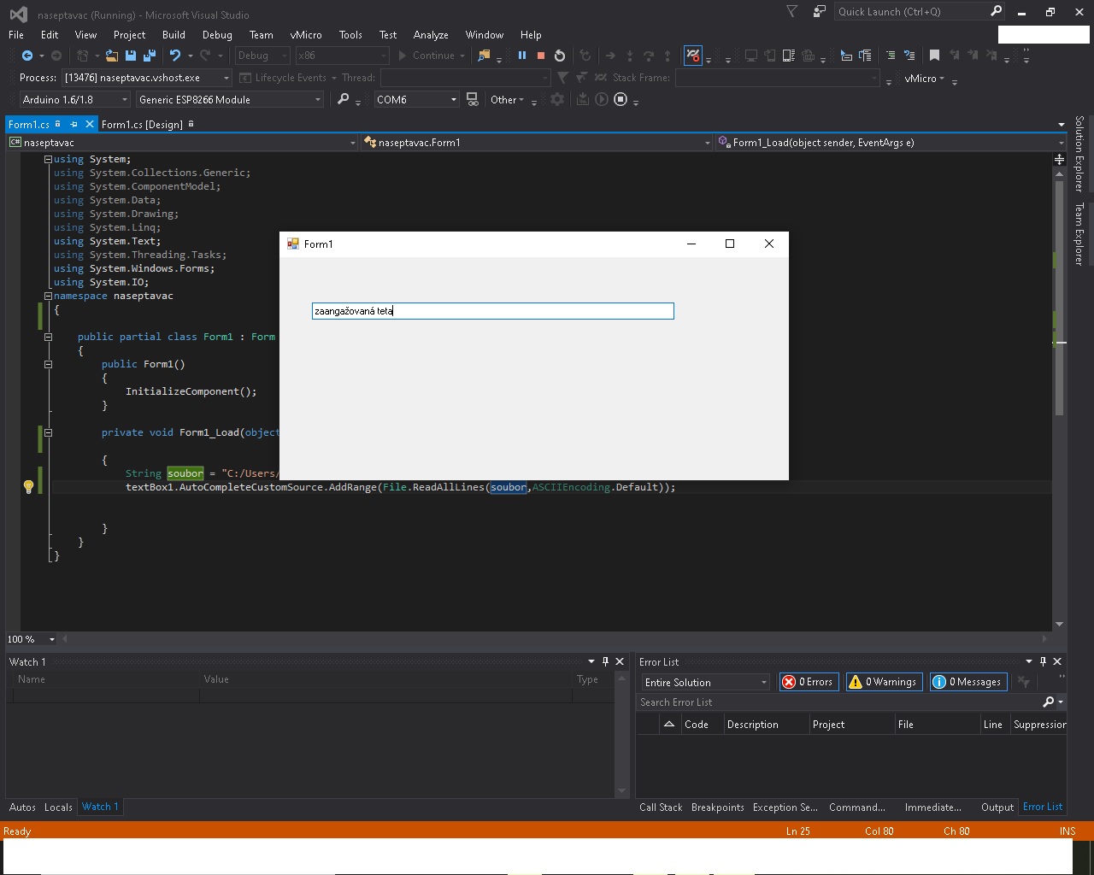This screenshot has height=875, width=1094.
Task: Toggle the 0 Messages filter
Action: coord(968,682)
